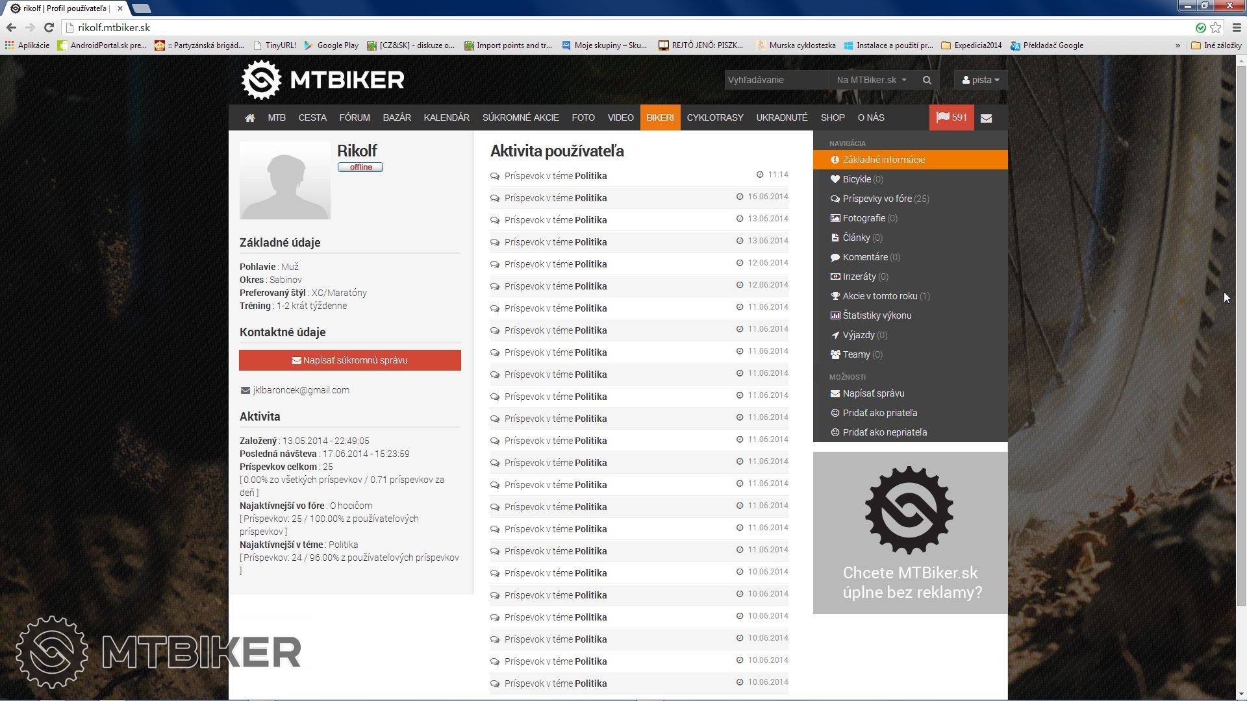The image size is (1247, 701).
Task: Click the search magnifier icon
Action: coord(927,80)
